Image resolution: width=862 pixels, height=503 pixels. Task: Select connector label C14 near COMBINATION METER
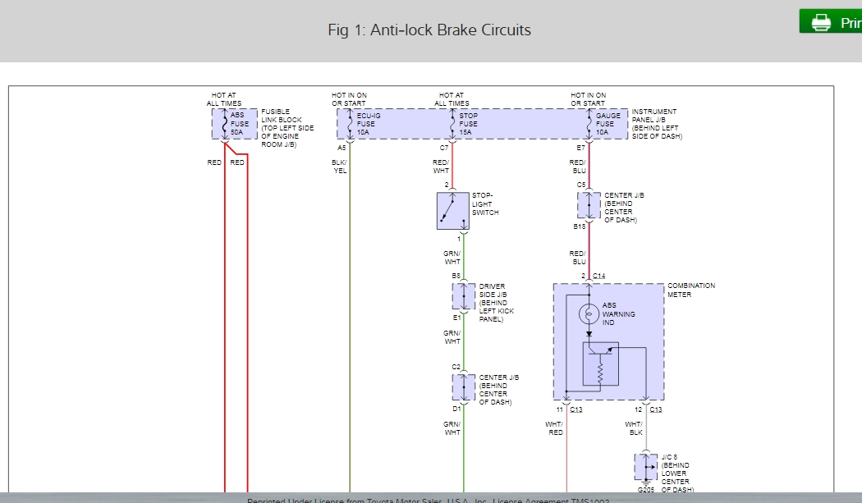[x=598, y=274]
